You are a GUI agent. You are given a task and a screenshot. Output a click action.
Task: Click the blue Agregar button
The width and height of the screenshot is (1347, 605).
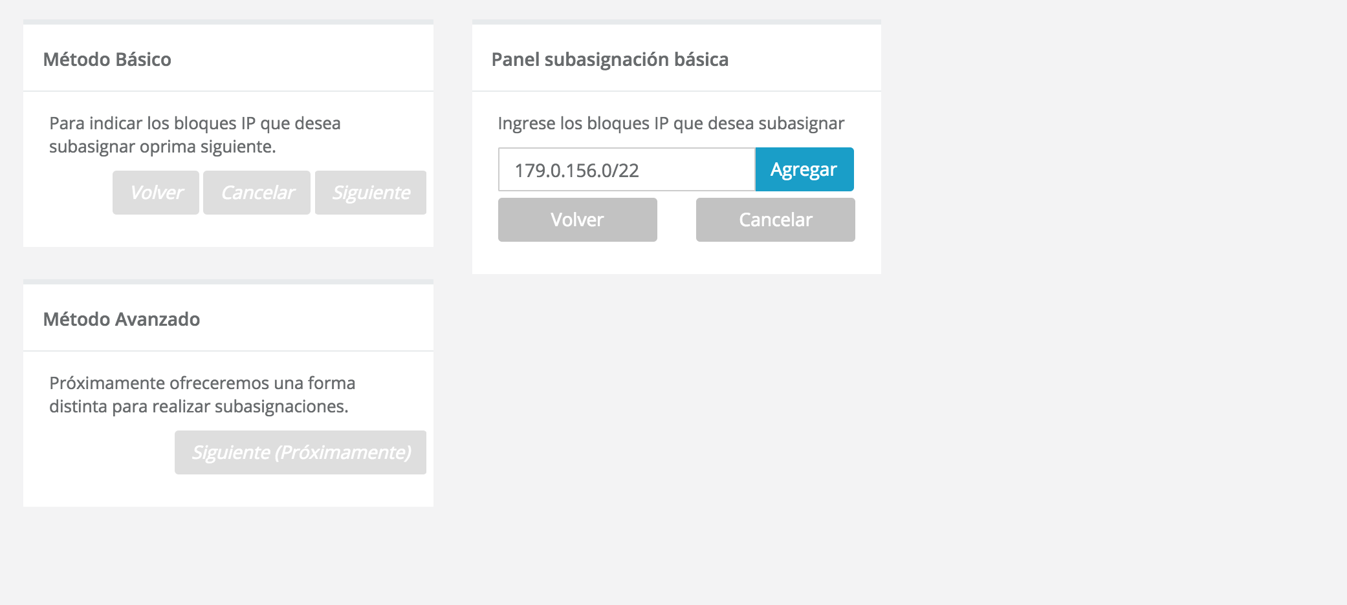coord(804,169)
